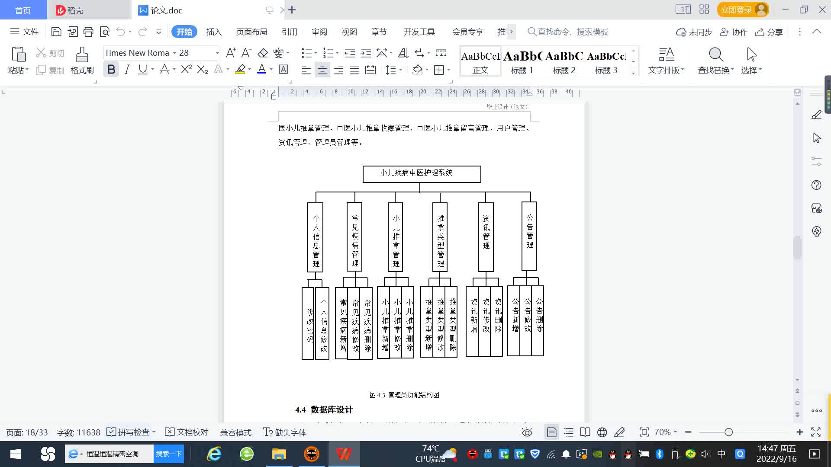Decrease font size with A- icon
This screenshot has width=831, height=467.
click(x=246, y=53)
